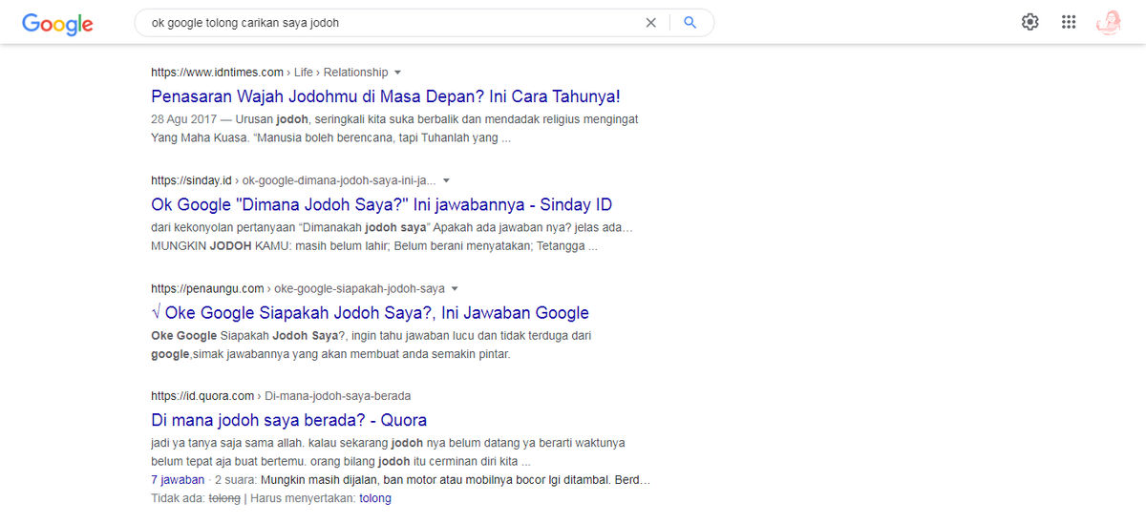The height and width of the screenshot is (524, 1146).
Task: Open the Google account avatar
Action: pos(1109,22)
